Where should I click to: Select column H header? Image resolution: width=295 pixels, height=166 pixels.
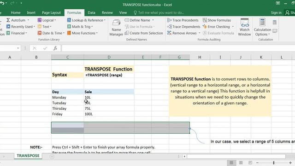200,57
